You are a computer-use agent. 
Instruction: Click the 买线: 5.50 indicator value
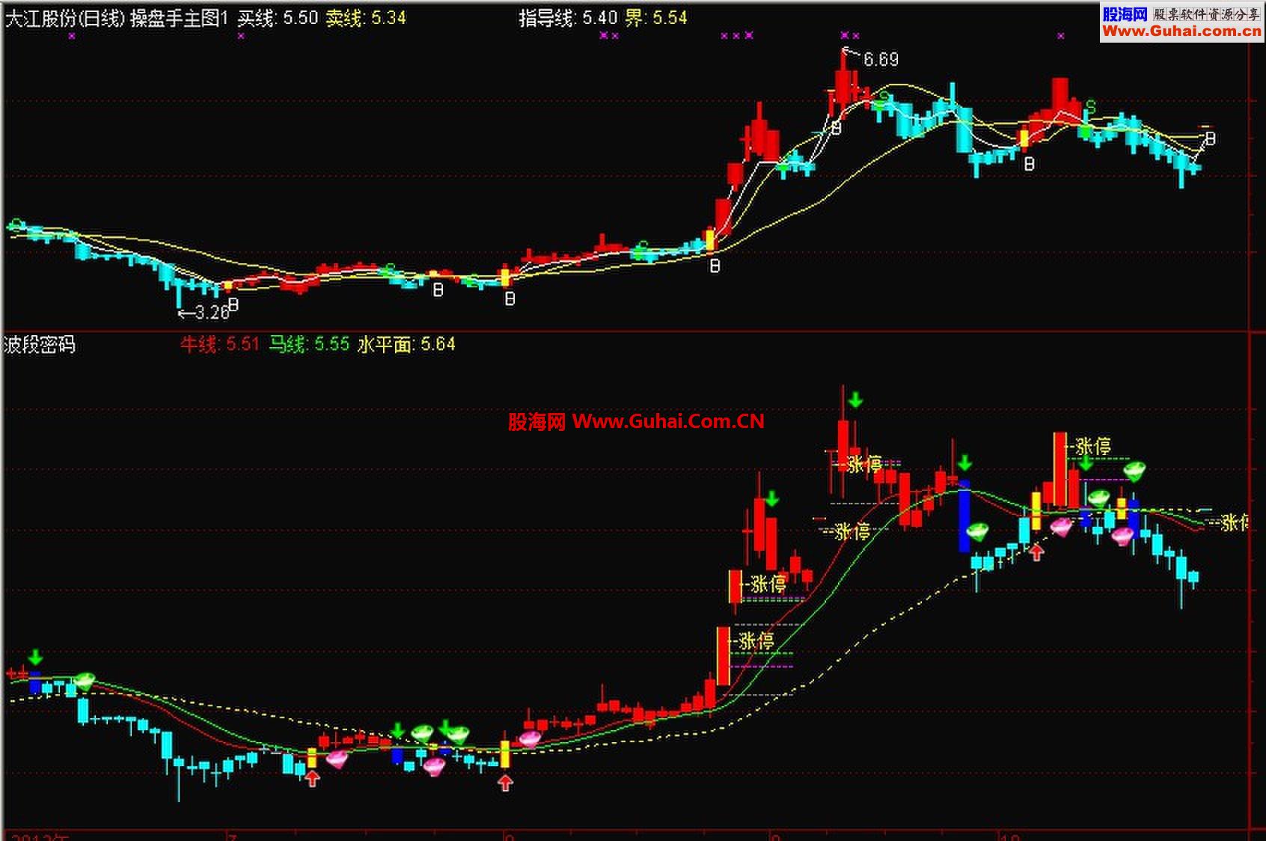[278, 18]
